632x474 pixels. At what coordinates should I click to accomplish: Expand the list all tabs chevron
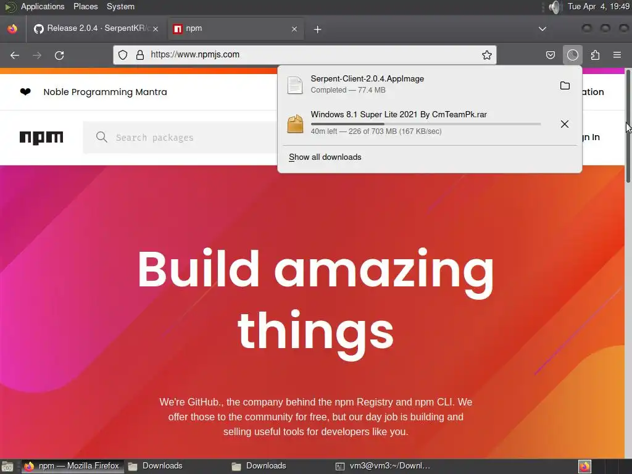click(x=543, y=28)
